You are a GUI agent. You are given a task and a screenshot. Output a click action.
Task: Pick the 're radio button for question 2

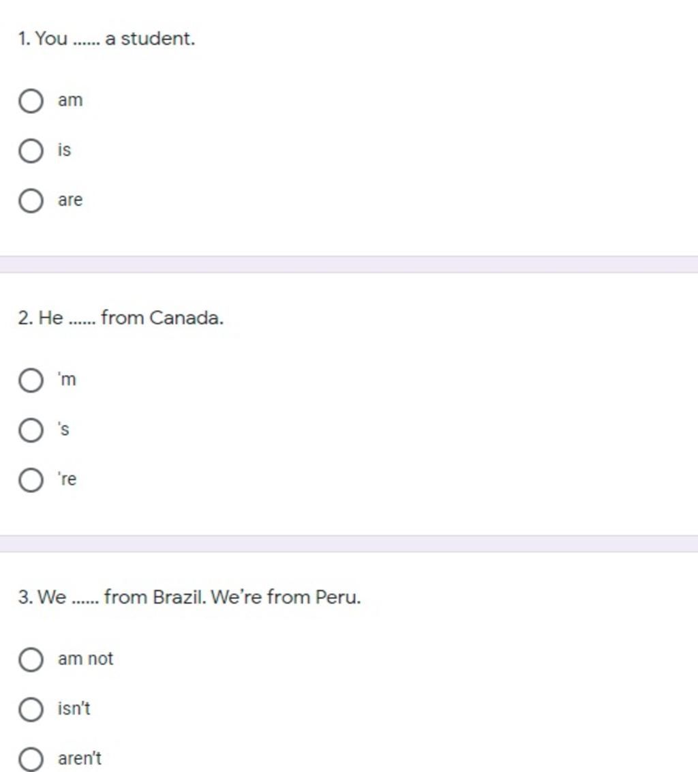31,480
